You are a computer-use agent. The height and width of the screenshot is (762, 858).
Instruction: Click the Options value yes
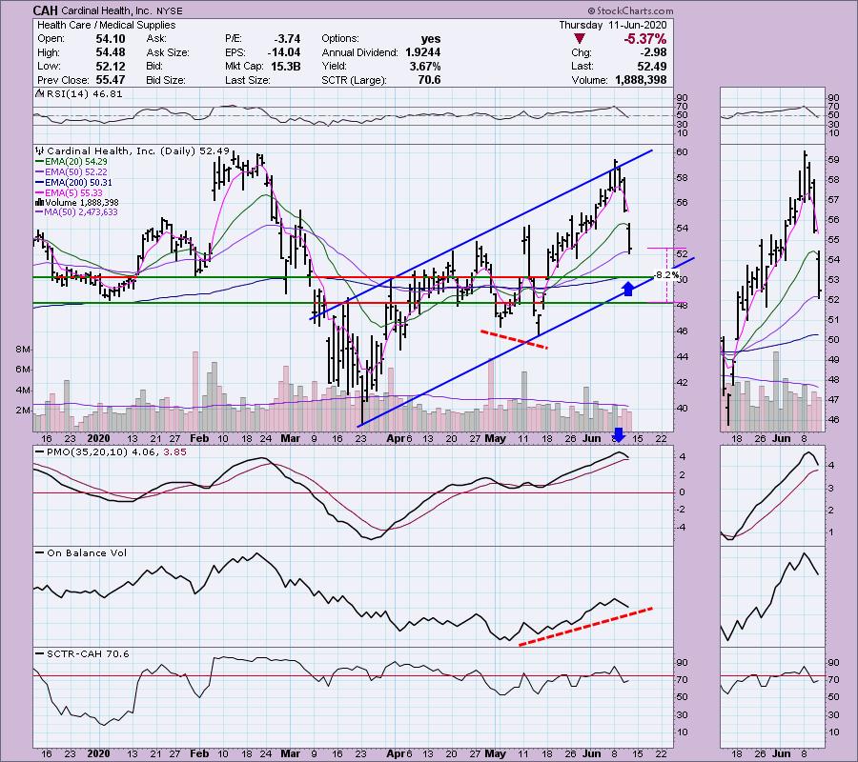[431, 39]
